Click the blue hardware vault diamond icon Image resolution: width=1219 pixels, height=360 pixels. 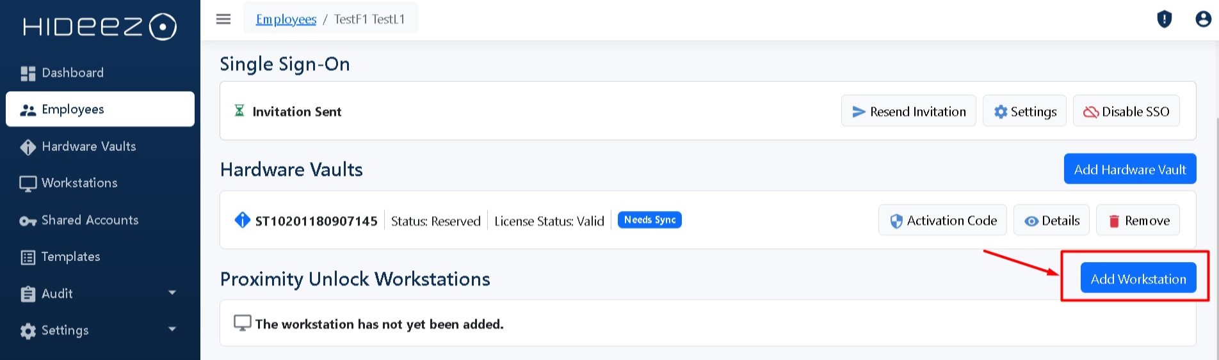(x=242, y=220)
